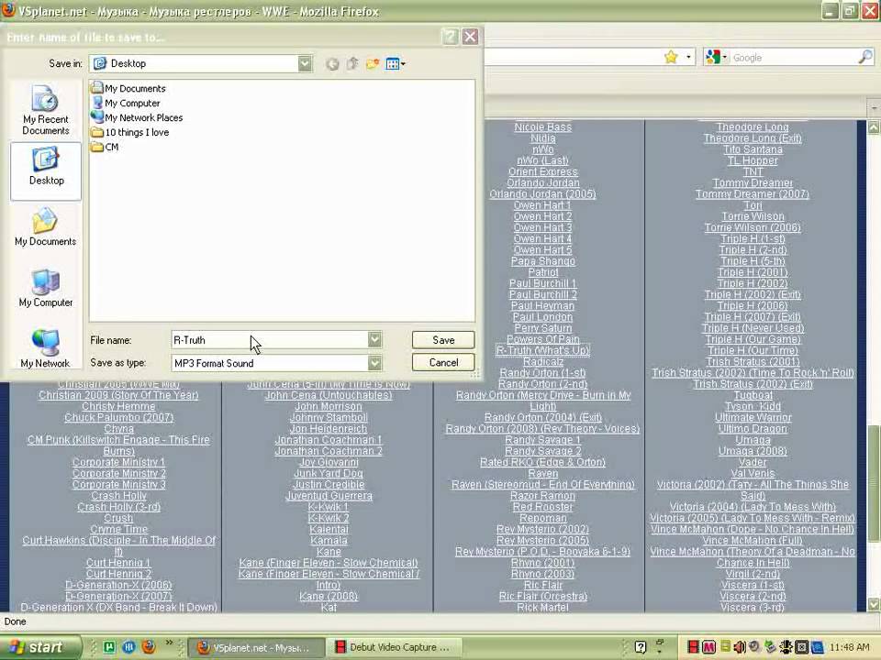Open the Rey Mysterio (2005) link

point(542,541)
